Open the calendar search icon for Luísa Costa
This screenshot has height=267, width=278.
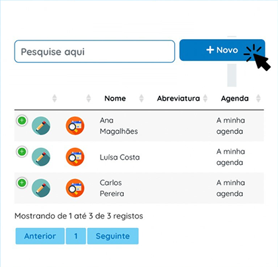pyautogui.click(x=75, y=157)
